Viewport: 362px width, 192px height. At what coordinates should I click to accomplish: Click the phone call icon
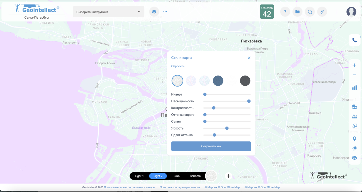coord(354,40)
